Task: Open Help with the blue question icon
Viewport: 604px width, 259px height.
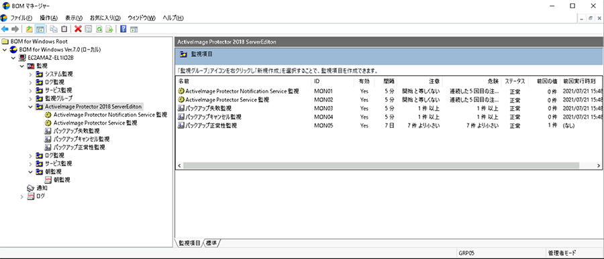Action: pos(123,29)
